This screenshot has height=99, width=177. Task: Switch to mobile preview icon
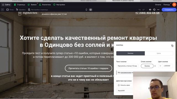tap(86, 10)
